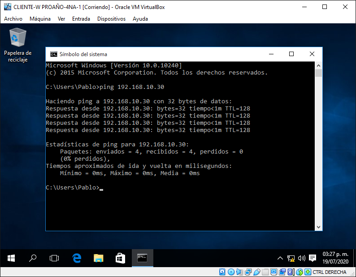Screen dimensions: 356x277
Task: Open the USB devices icon in status bar
Action: click(x=257, y=272)
